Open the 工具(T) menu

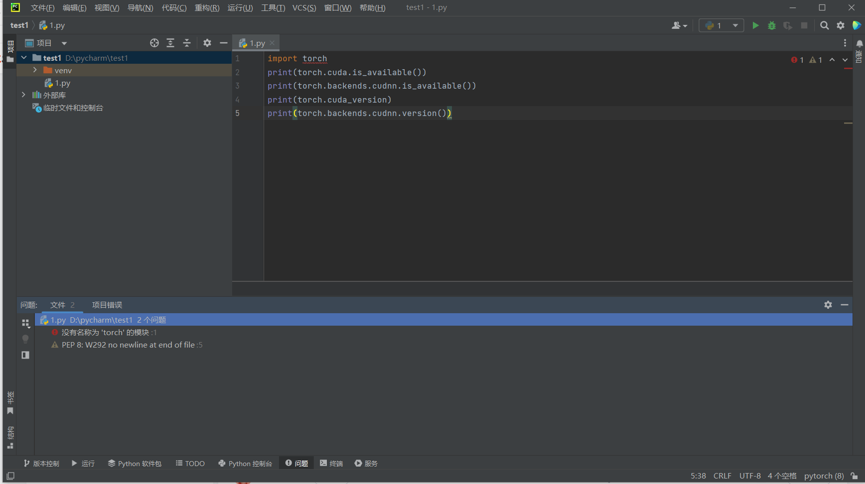[x=273, y=7]
